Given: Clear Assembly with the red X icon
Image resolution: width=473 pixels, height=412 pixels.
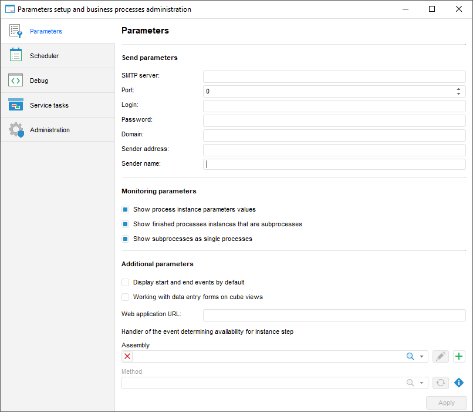Looking at the screenshot, I should [128, 357].
